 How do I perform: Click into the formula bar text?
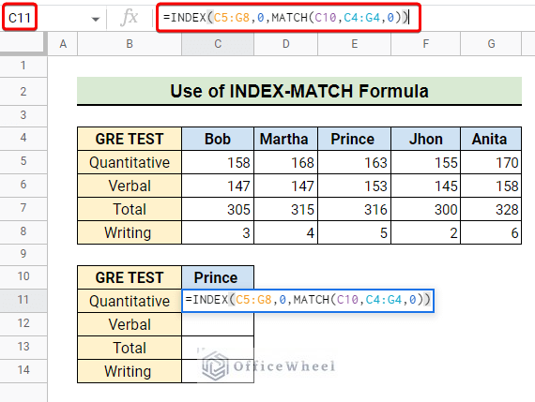(285, 18)
